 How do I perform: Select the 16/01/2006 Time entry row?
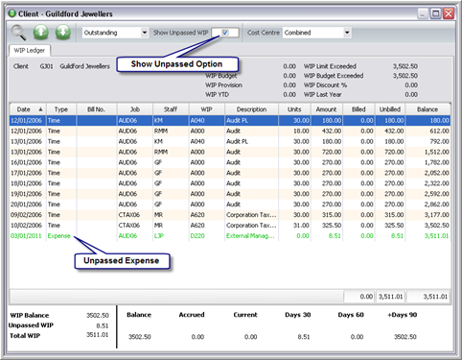pyautogui.click(x=230, y=162)
